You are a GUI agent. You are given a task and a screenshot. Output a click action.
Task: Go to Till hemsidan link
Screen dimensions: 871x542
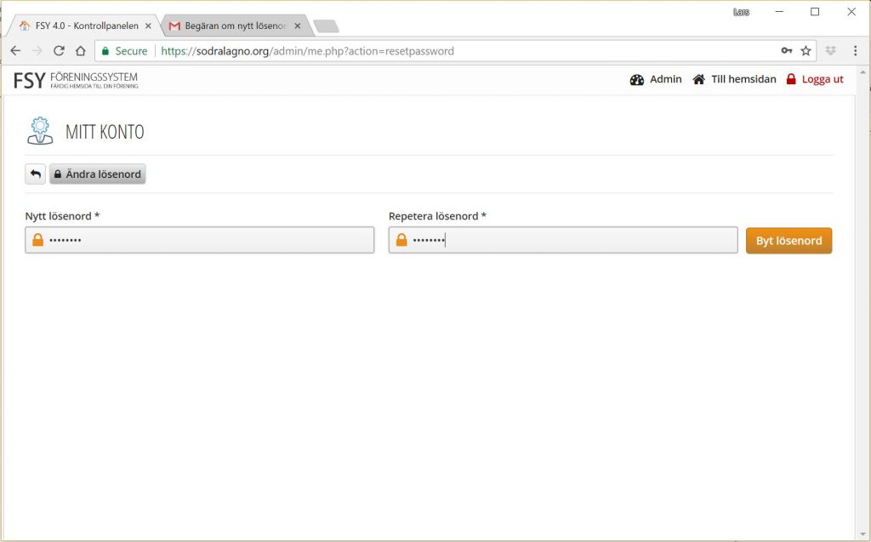[x=734, y=79]
